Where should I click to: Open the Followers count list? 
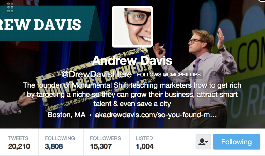(x=106, y=143)
